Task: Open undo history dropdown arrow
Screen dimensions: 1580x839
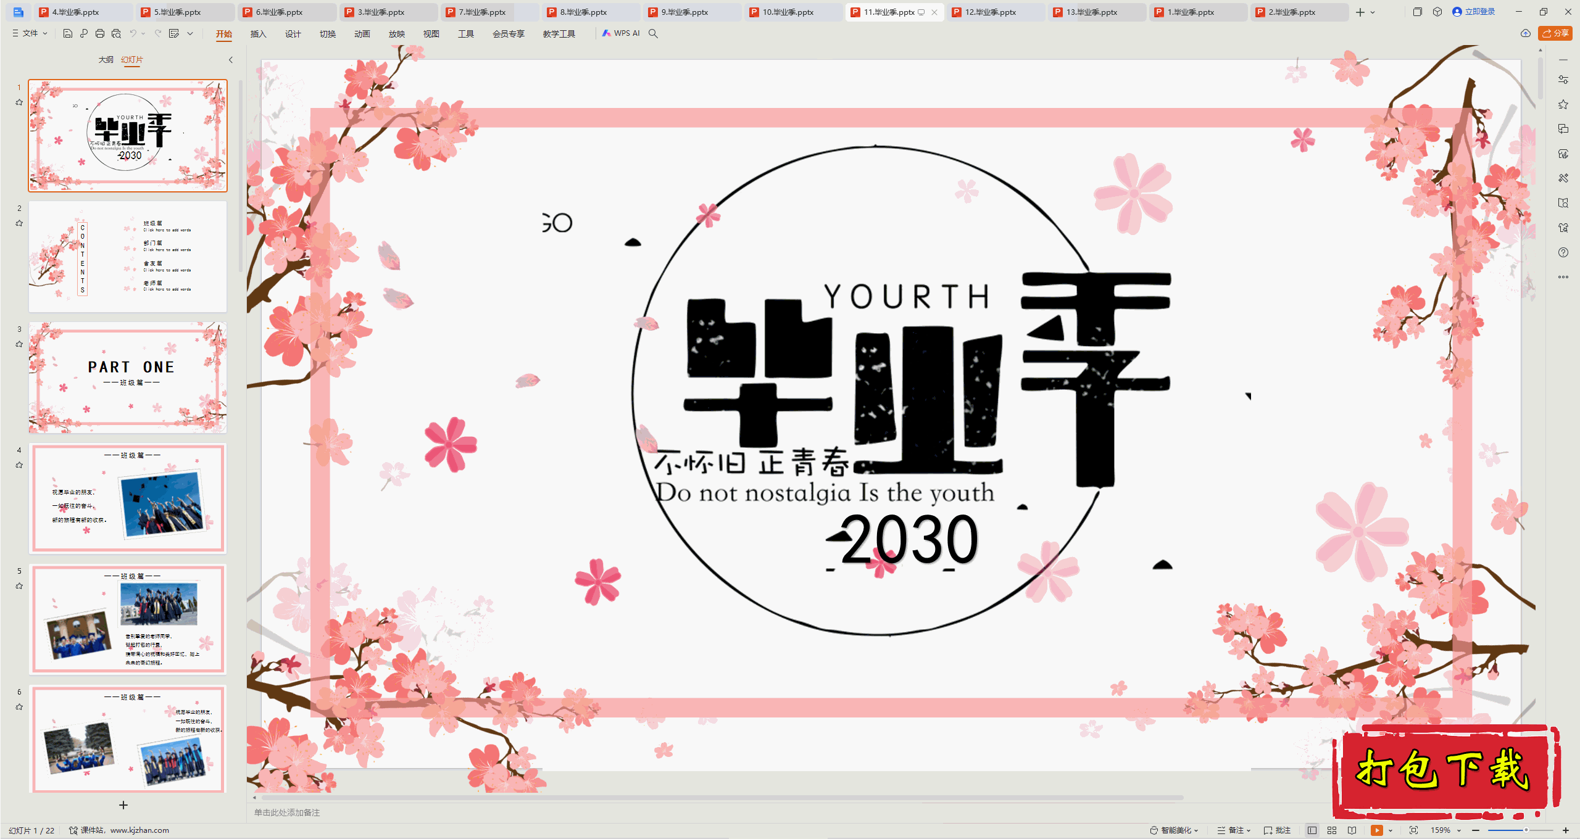Action: click(143, 33)
